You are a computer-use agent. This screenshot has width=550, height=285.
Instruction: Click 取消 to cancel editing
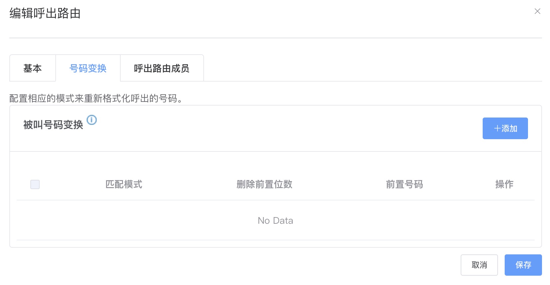(479, 265)
